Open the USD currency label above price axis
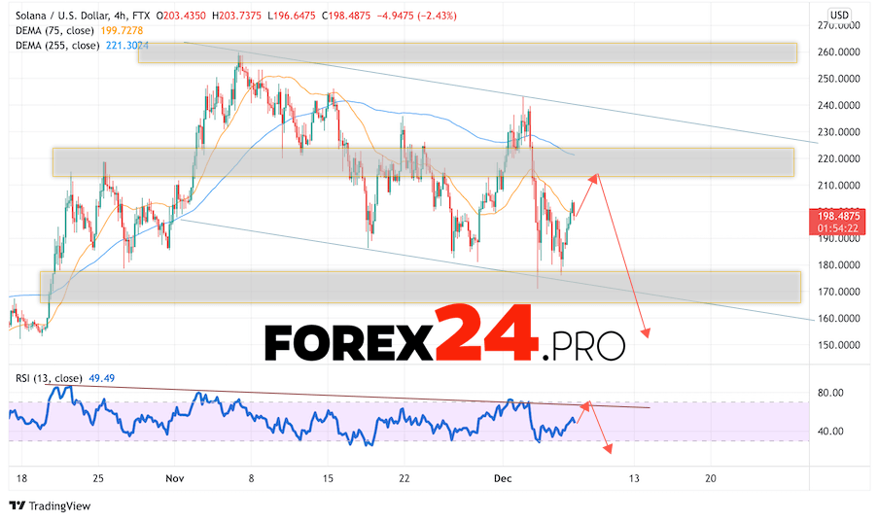This screenshot has height=521, width=879. tap(839, 15)
